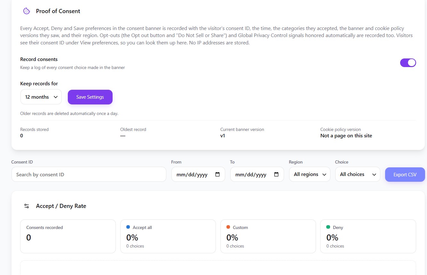This screenshot has height=275, width=427.
Task: Click the Save Settings button
Action: tap(90, 97)
